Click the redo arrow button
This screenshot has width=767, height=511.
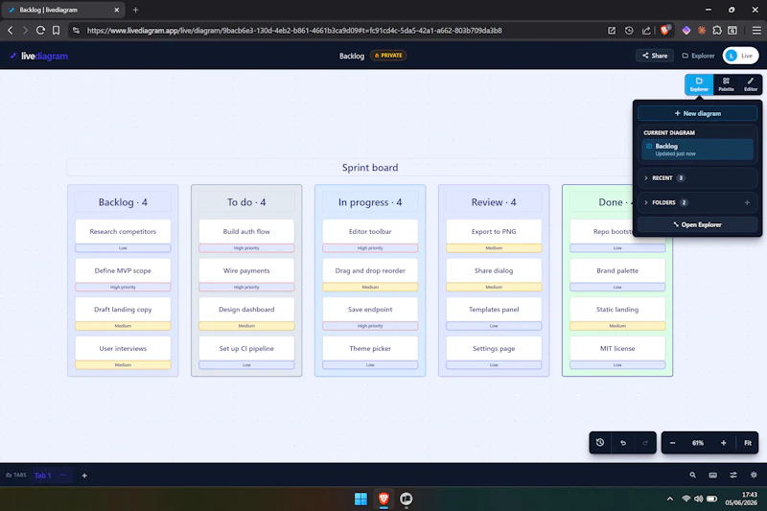[645, 443]
